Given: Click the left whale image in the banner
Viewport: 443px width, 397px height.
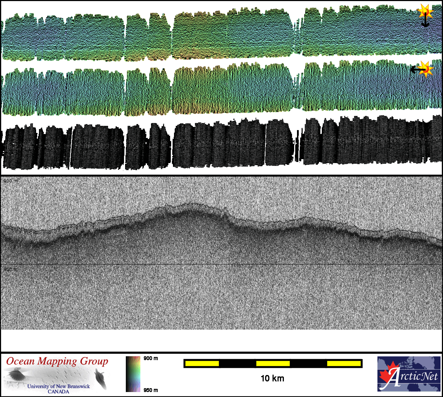Looking at the screenshot, I should (x=15, y=375).
